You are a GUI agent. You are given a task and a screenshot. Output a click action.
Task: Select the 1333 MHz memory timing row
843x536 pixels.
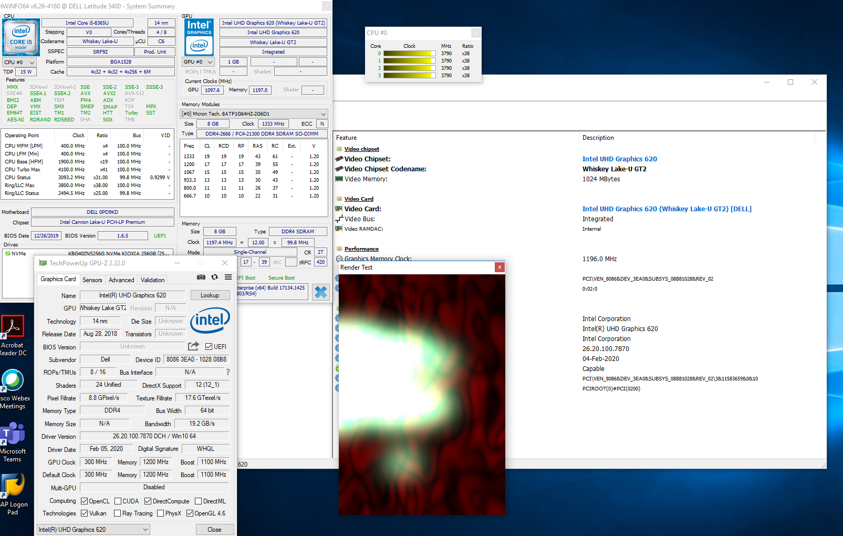[x=254, y=156]
